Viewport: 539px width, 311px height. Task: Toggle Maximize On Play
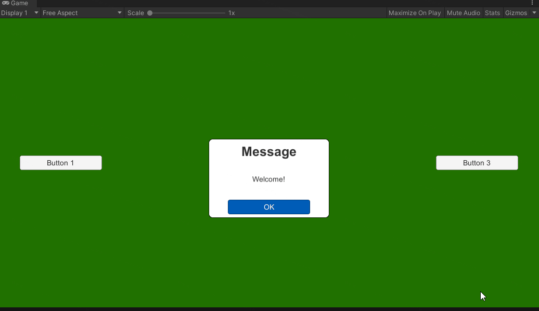coord(415,12)
